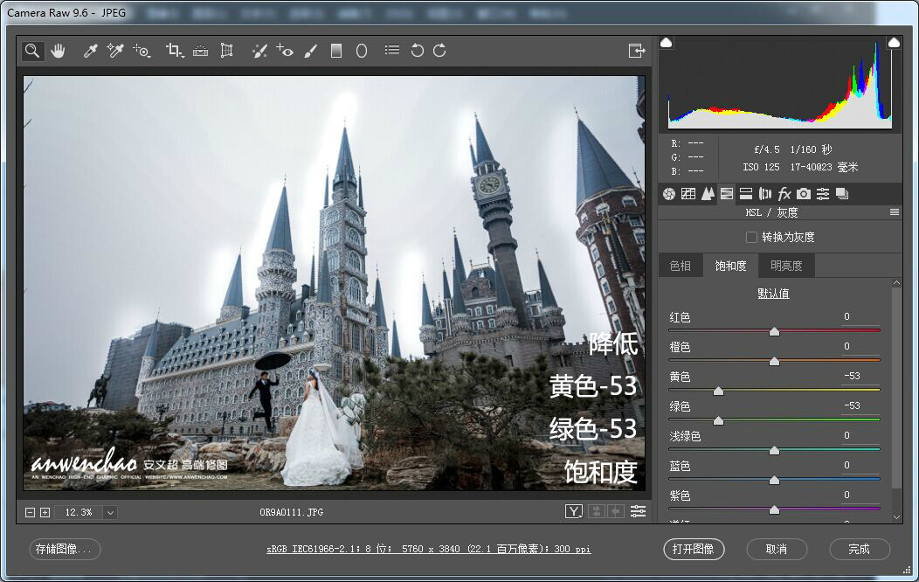
Task: Click the 红色 saturation slider handle
Action: click(774, 332)
